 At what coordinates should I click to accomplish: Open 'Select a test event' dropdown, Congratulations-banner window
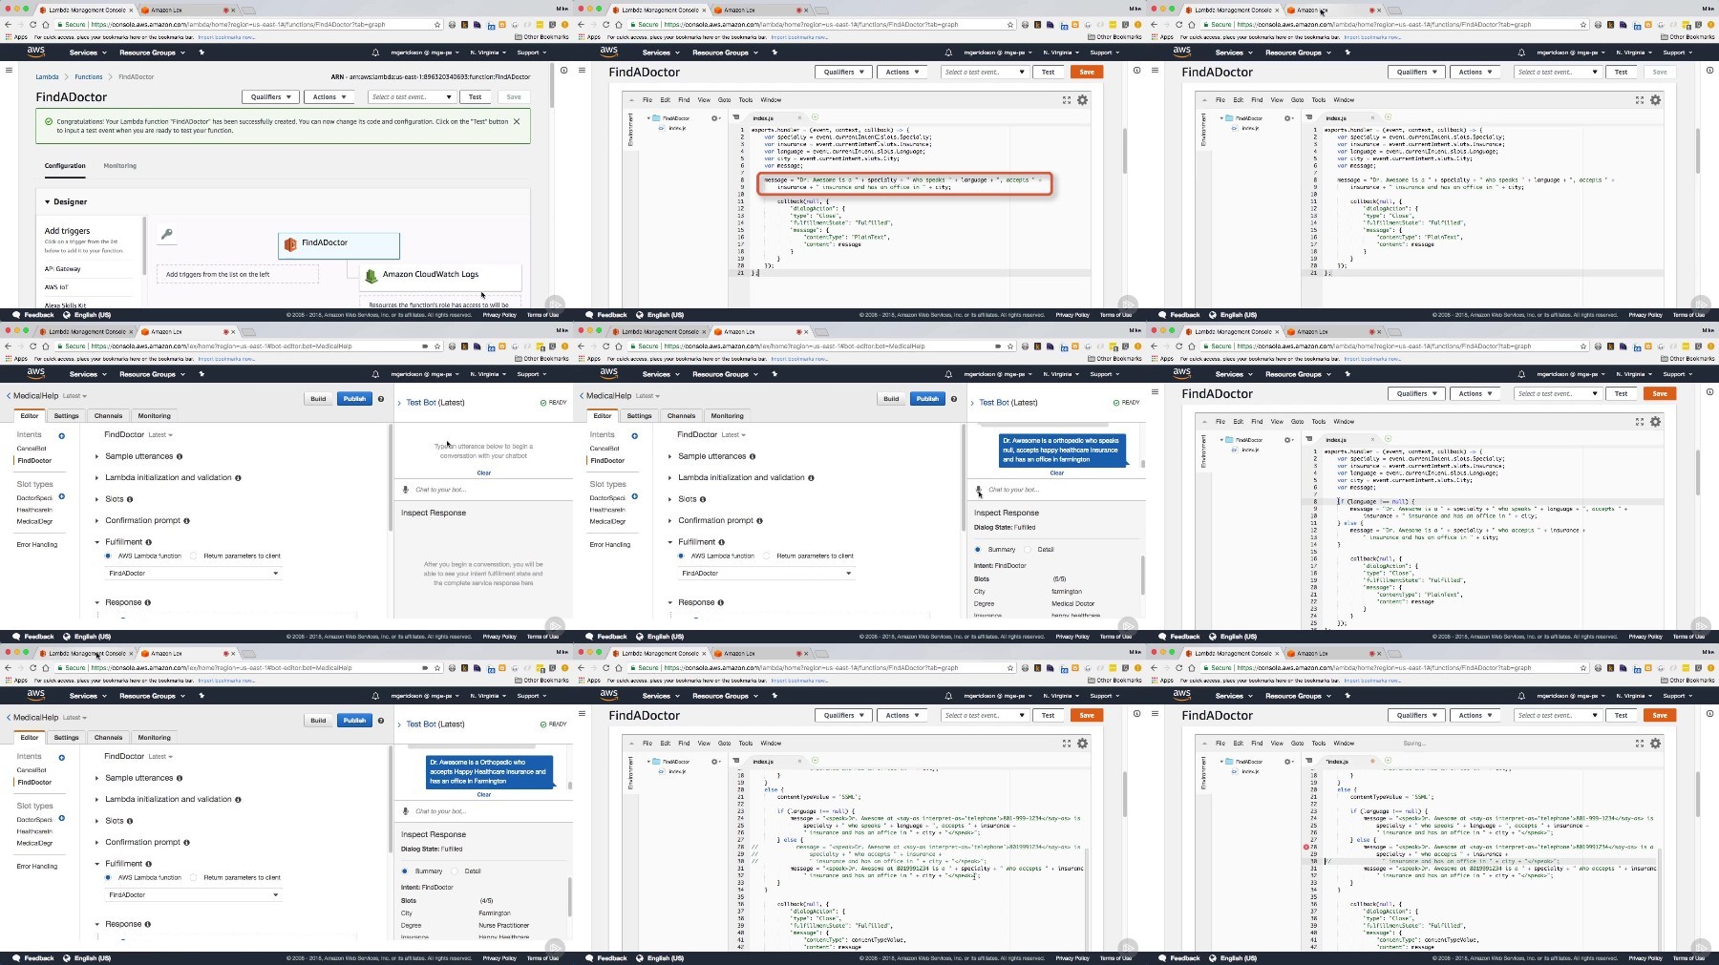click(x=412, y=97)
